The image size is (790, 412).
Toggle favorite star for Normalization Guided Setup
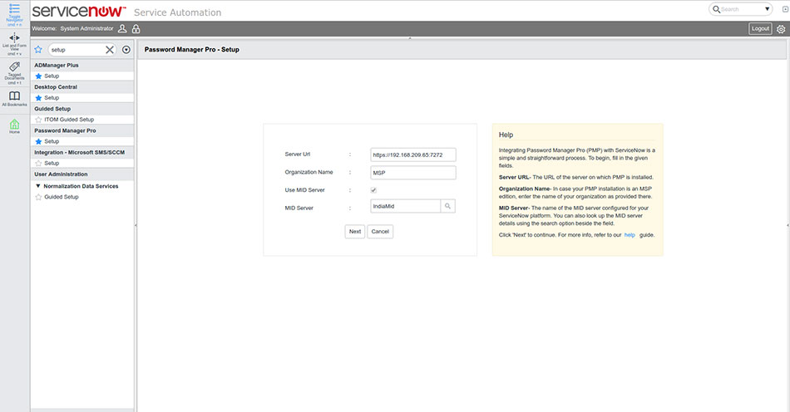(x=38, y=197)
